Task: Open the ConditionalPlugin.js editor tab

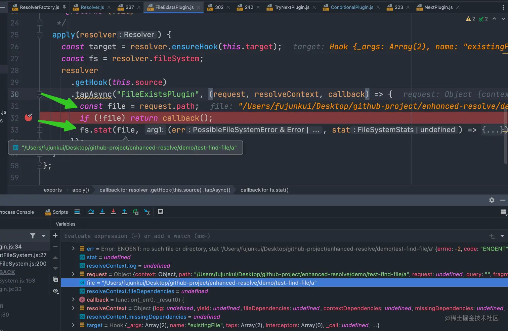Action: (352, 7)
